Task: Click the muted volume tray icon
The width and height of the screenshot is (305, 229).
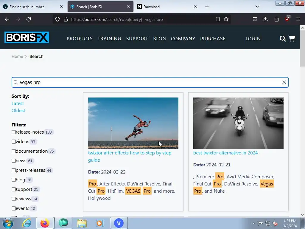Action: tap(275, 223)
